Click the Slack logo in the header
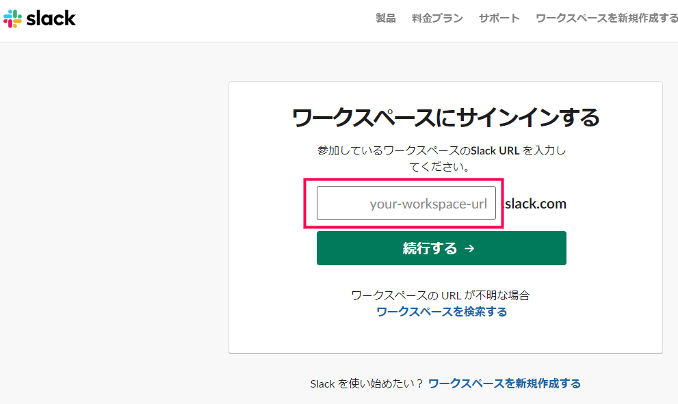The image size is (678, 404). (x=40, y=18)
